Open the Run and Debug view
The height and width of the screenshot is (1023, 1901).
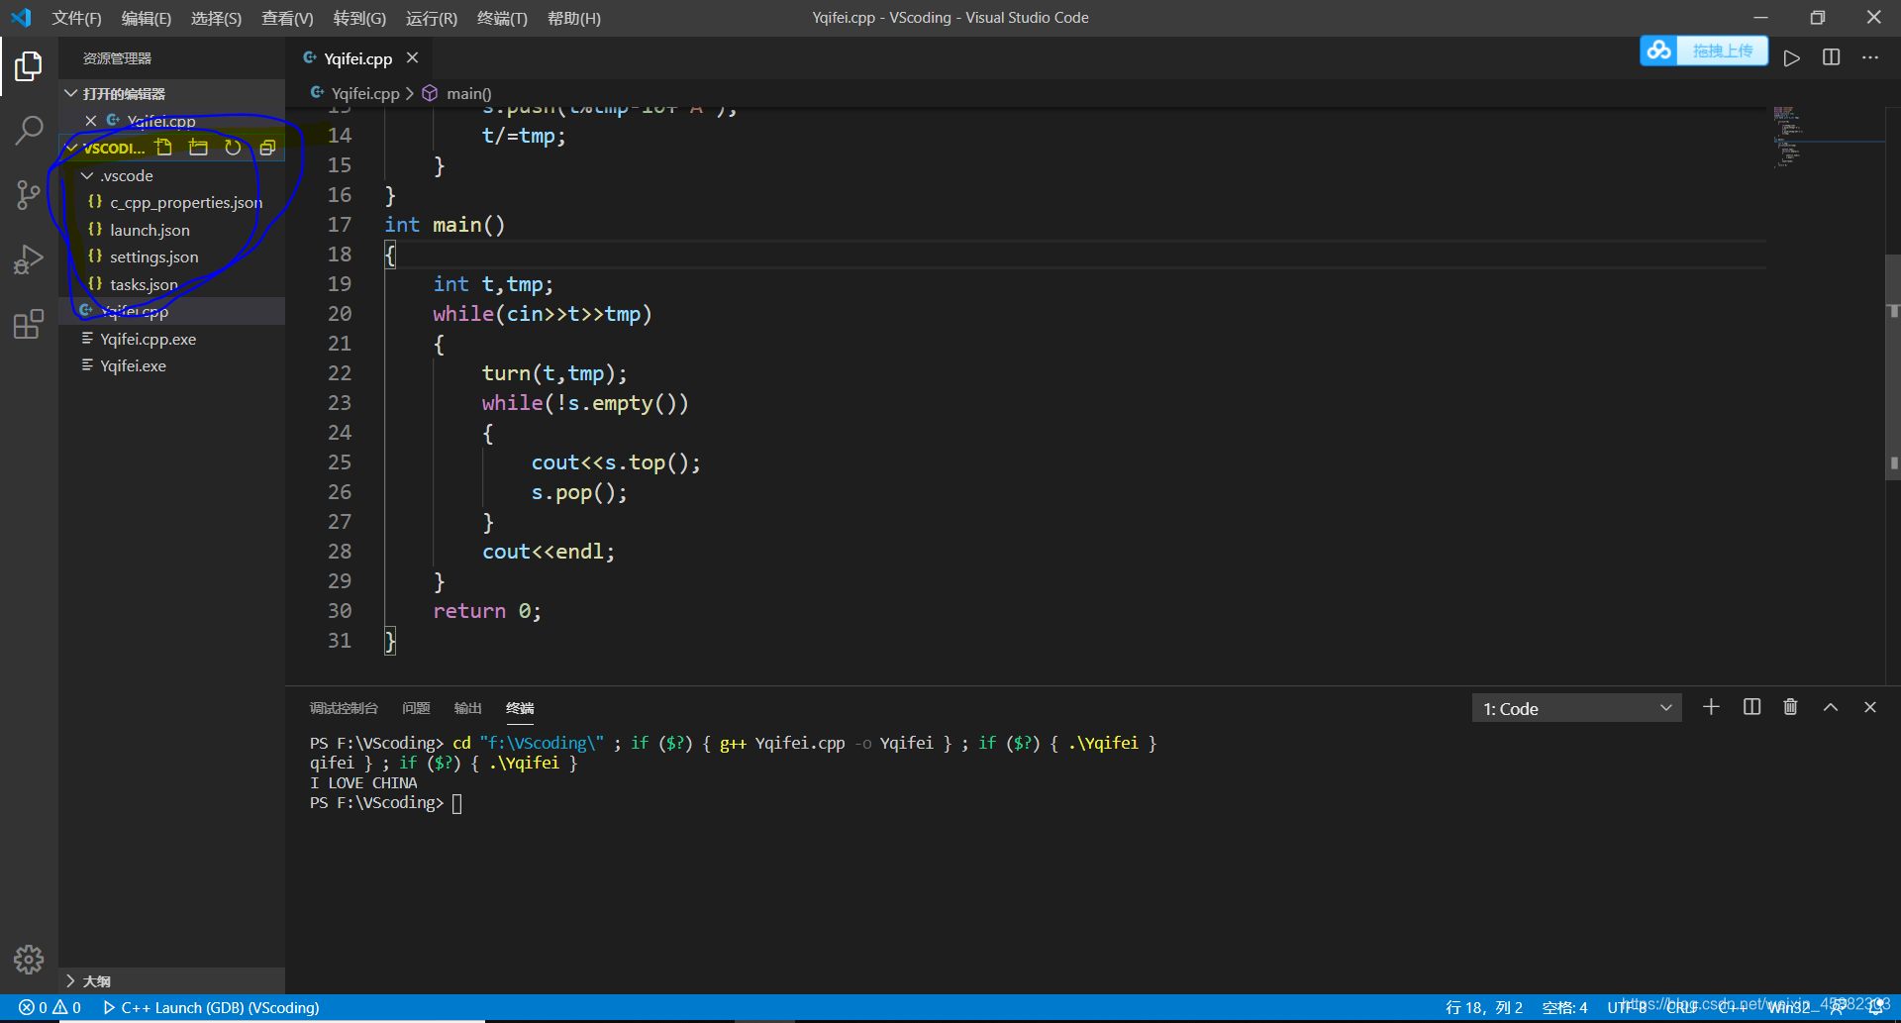29,259
